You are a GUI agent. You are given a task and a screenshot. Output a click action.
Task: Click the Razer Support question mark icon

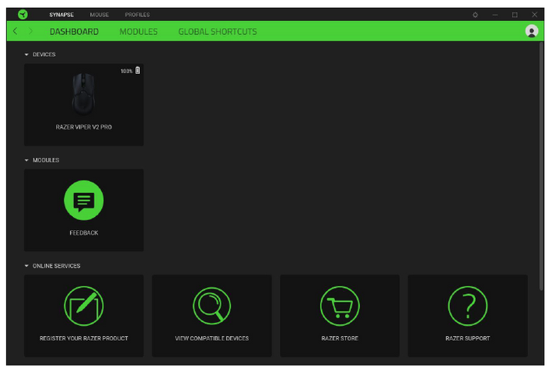(x=467, y=306)
